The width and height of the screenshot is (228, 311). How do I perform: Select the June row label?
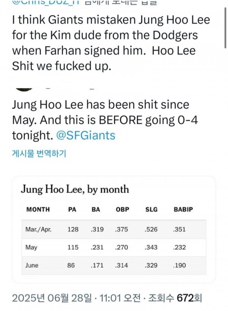pos(32,265)
